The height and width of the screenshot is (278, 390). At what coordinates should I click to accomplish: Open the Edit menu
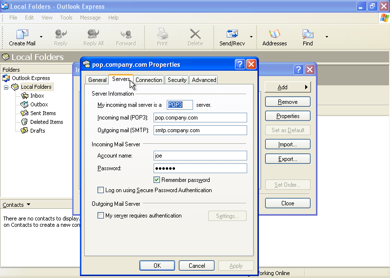point(29,18)
